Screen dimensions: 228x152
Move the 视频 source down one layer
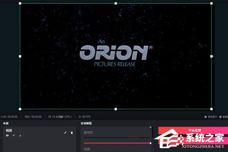point(20,136)
